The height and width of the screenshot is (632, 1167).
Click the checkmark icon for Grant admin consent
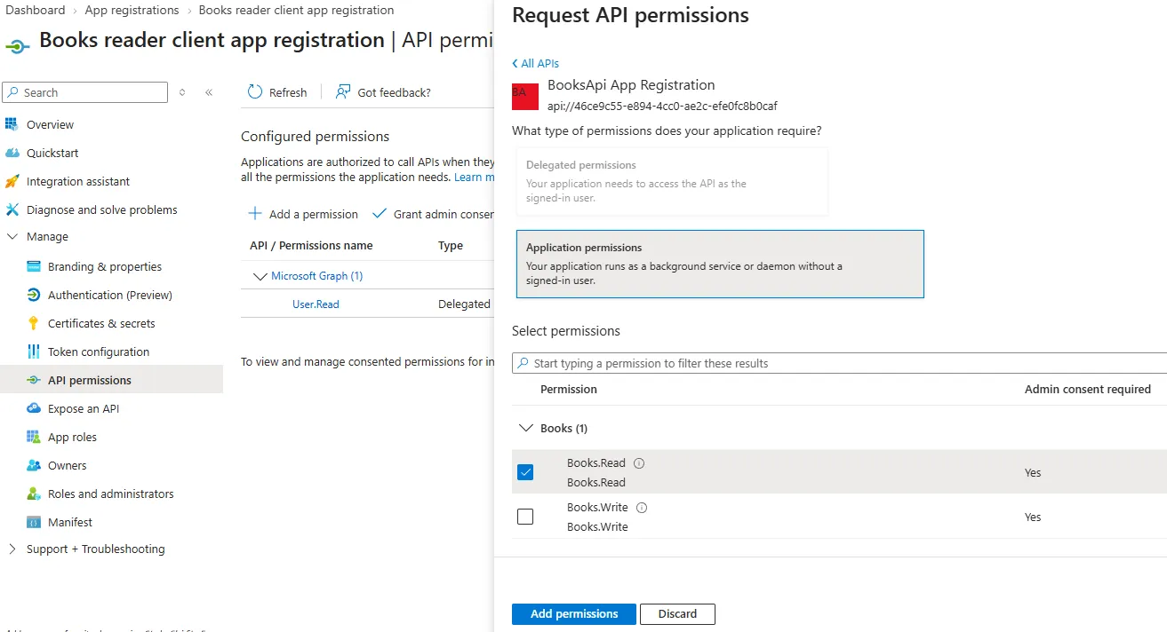380,214
